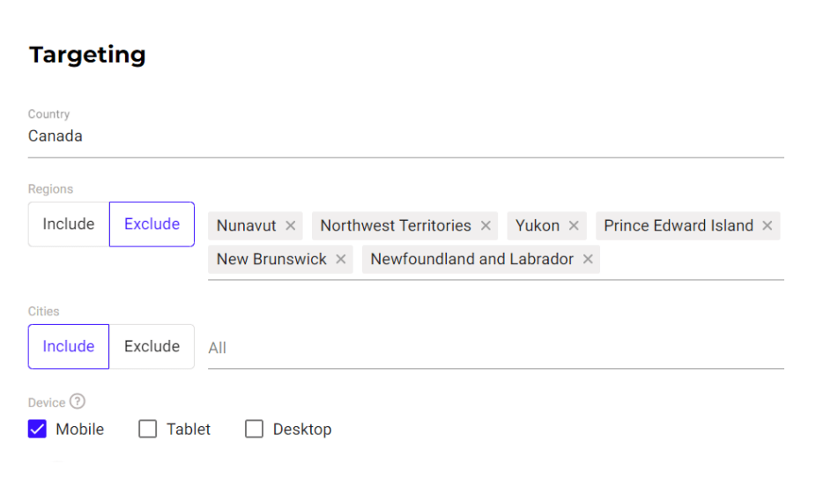Select the Yukon chip label text
The width and height of the screenshot is (816, 479).
tap(538, 225)
